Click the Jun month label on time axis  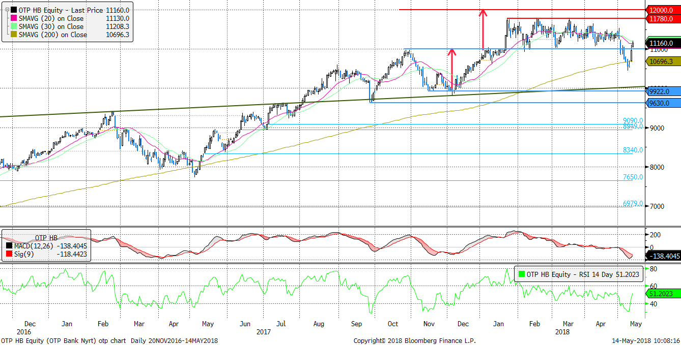pyautogui.click(x=245, y=323)
